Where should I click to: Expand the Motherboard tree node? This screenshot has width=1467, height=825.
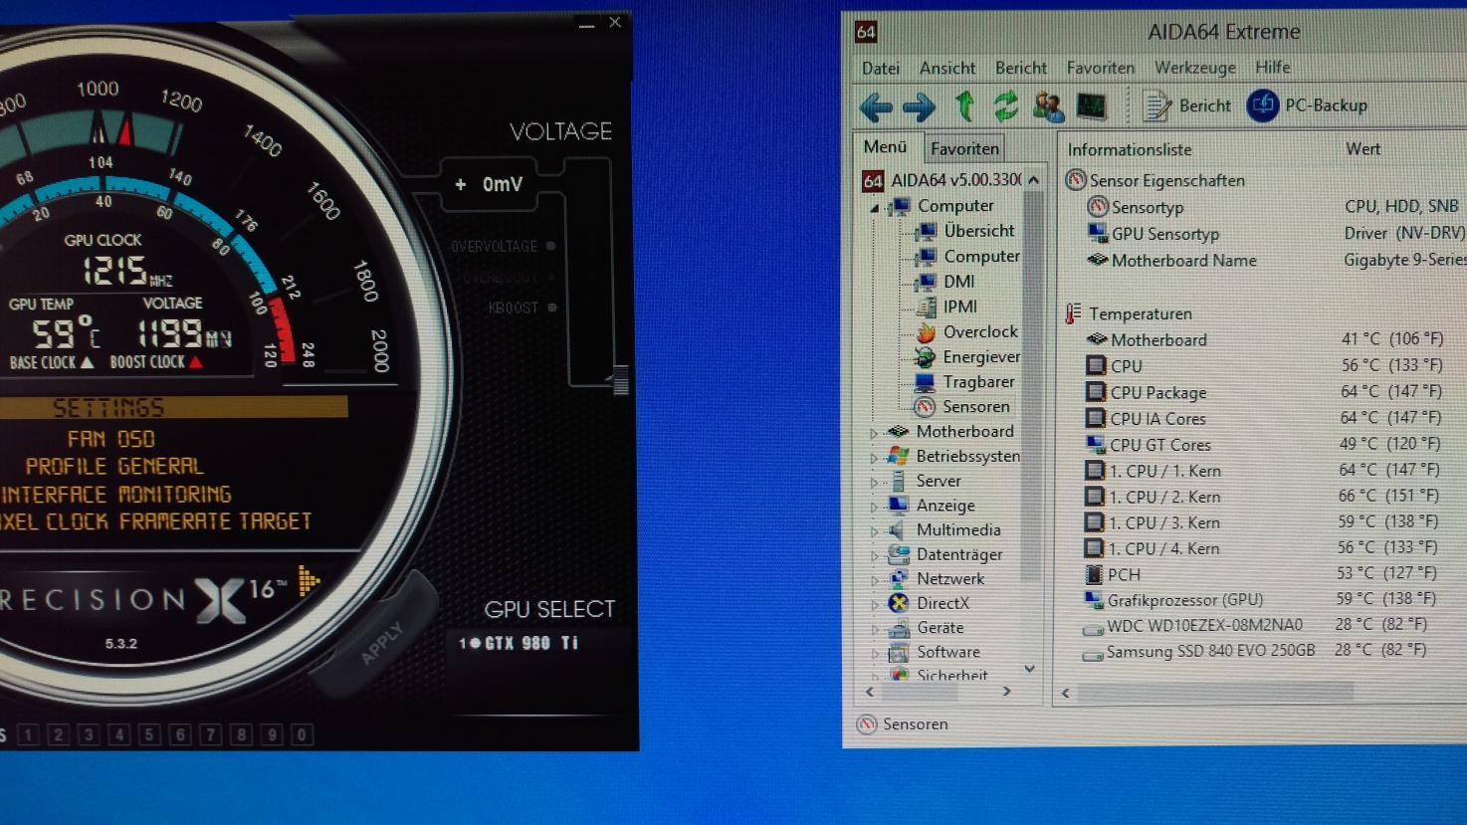pyautogui.click(x=874, y=433)
